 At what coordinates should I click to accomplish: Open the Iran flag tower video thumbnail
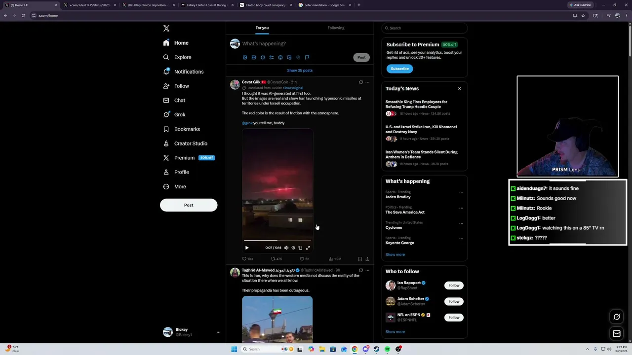pyautogui.click(x=277, y=319)
